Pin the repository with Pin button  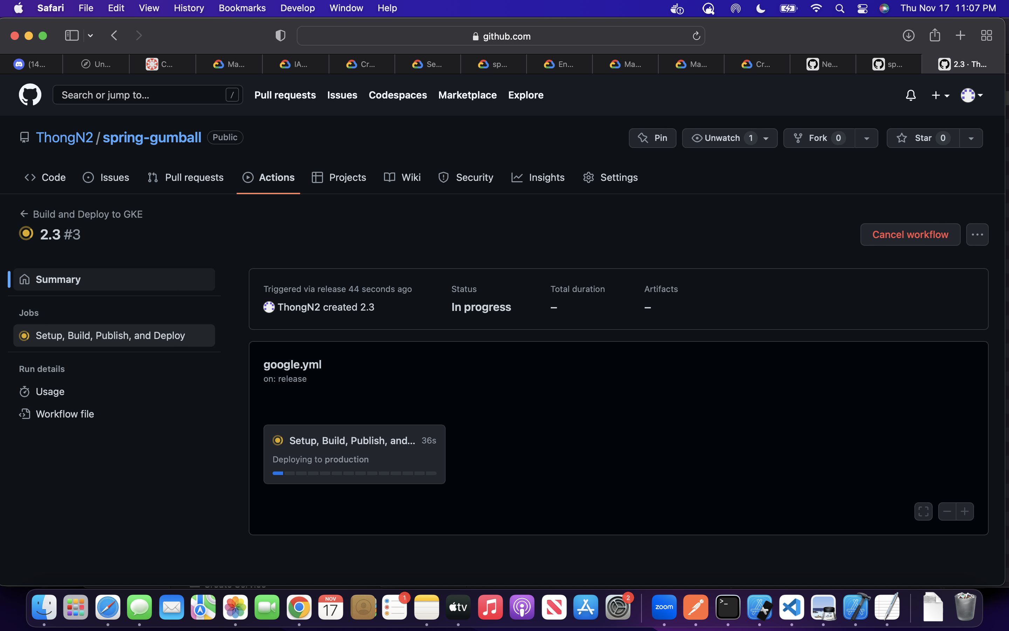[x=652, y=138]
